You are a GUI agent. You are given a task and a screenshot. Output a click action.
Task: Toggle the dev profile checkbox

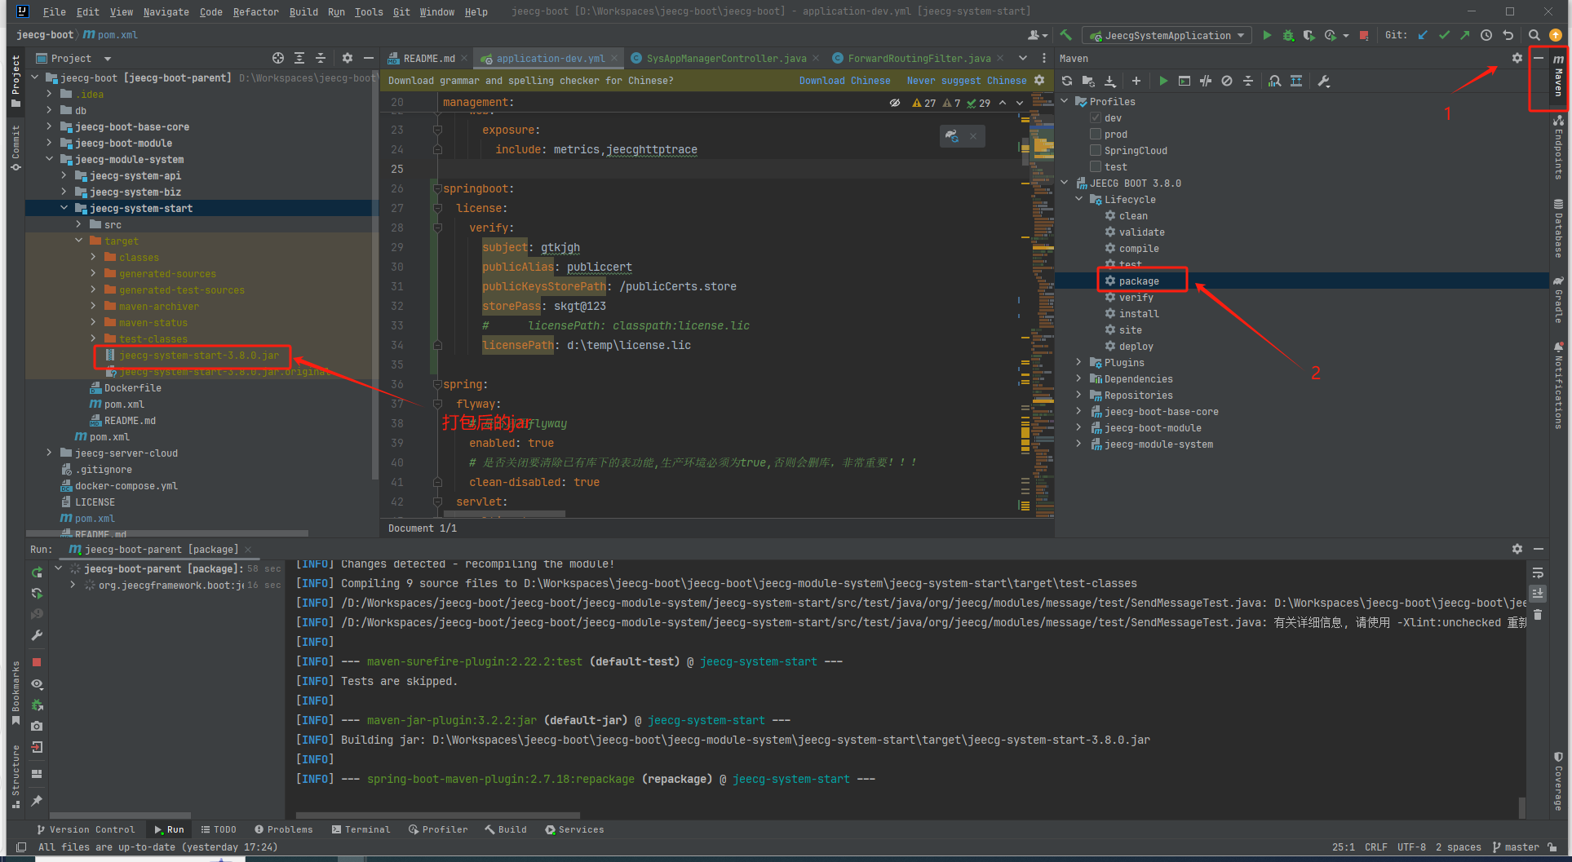pyautogui.click(x=1096, y=118)
